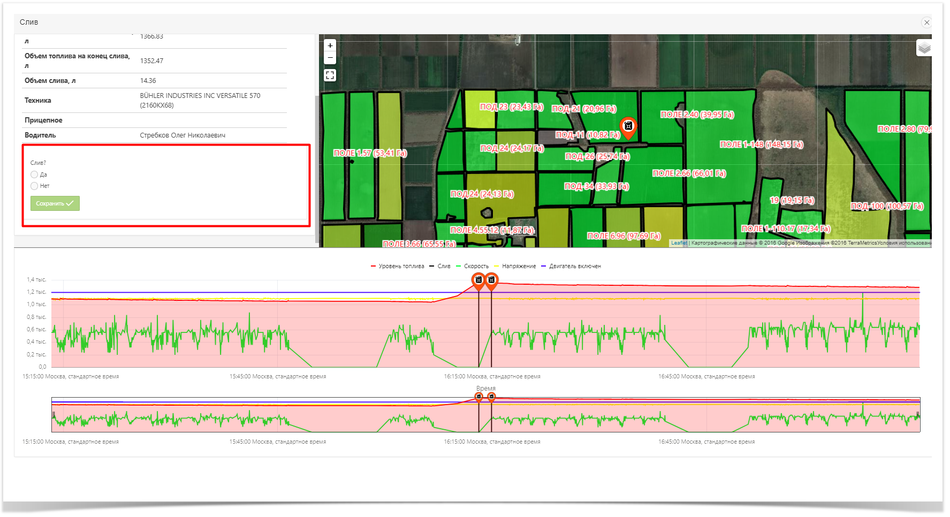950x517 pixels.
Task: Zoom in on the map
Action: [330, 45]
